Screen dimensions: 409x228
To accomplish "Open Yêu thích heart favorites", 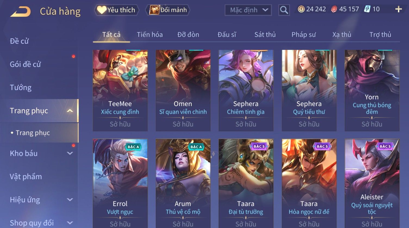I will [117, 10].
